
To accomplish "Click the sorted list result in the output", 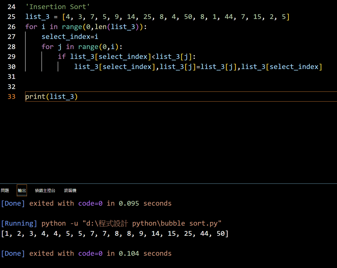I will (x=115, y=233).
